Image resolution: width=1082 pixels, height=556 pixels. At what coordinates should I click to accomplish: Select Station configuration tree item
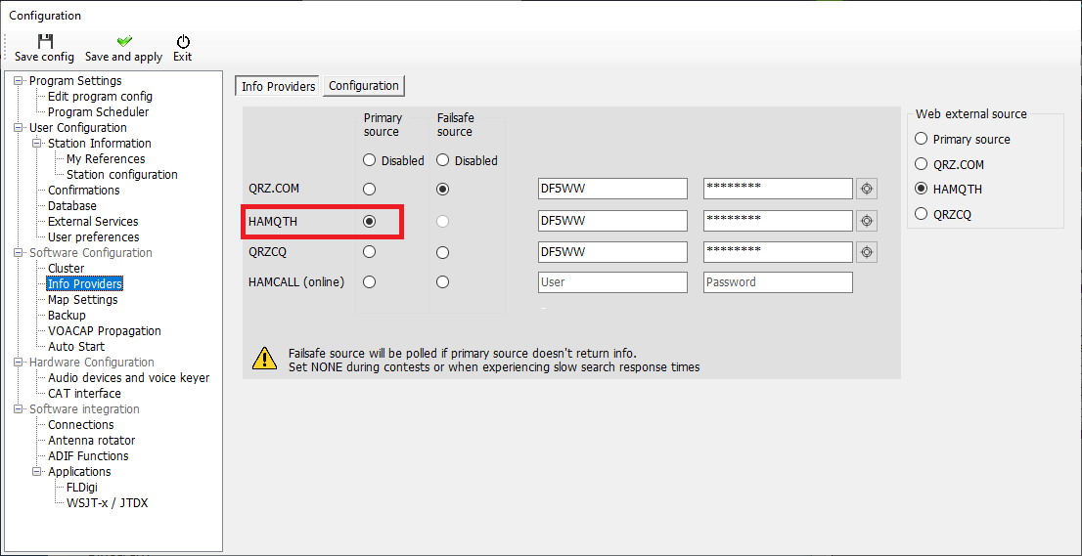coord(121,174)
